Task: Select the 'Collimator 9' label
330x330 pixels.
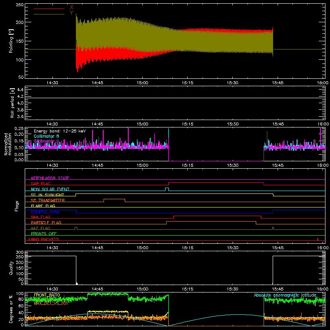Action: pos(46,141)
